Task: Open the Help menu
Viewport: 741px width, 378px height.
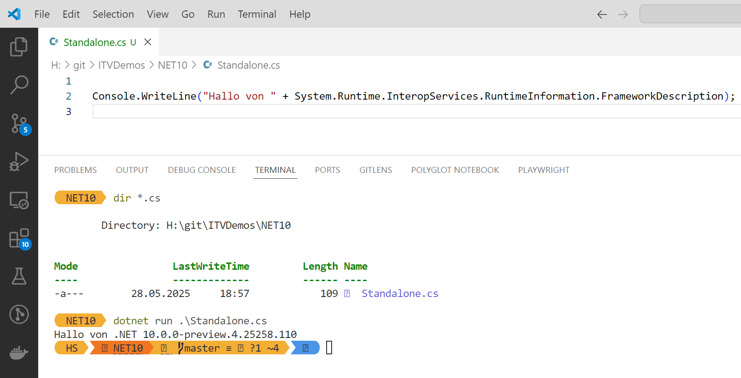Action: pyautogui.click(x=300, y=14)
